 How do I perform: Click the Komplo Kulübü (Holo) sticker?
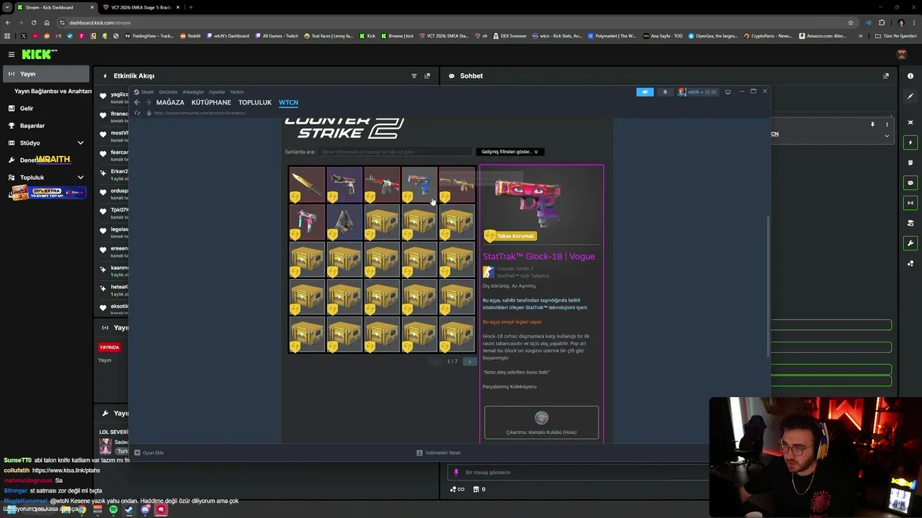(x=542, y=422)
